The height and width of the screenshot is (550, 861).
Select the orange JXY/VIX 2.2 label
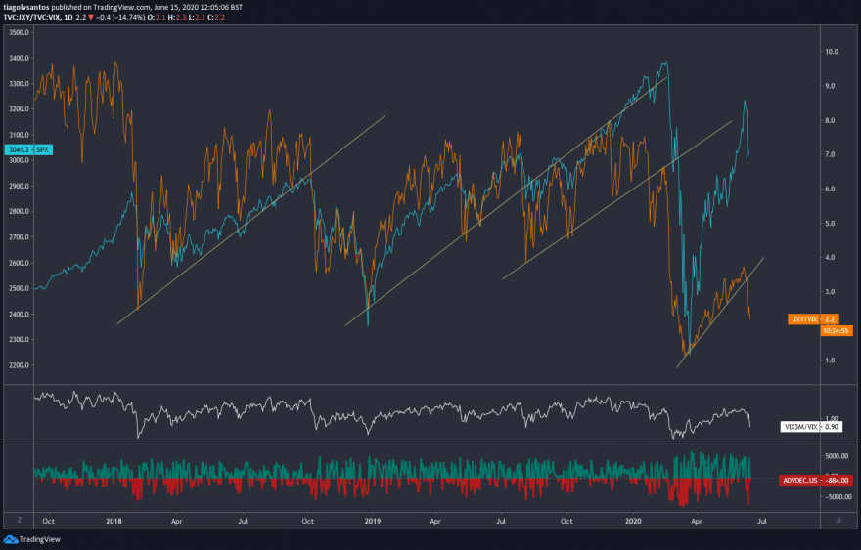coord(813,319)
